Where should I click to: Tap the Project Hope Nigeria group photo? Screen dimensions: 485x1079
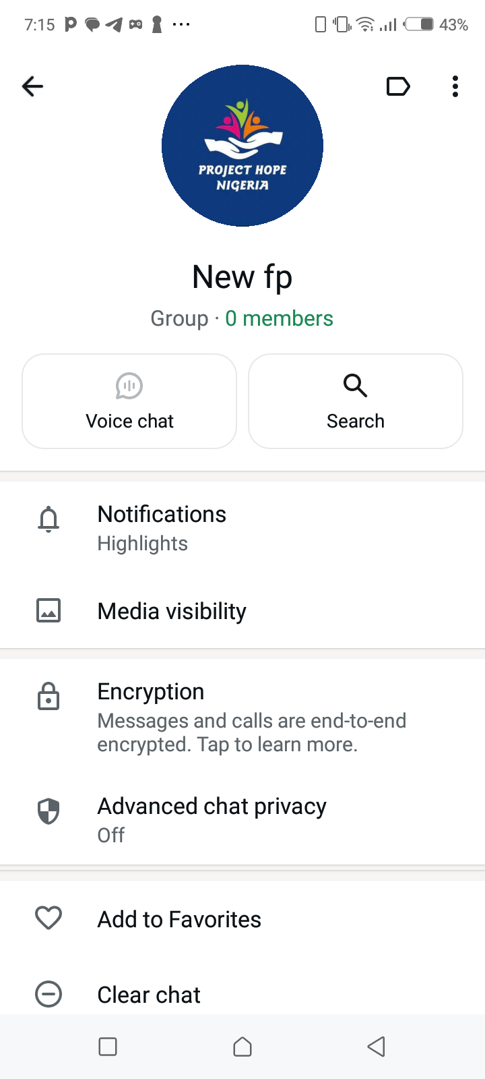pyautogui.click(x=243, y=146)
